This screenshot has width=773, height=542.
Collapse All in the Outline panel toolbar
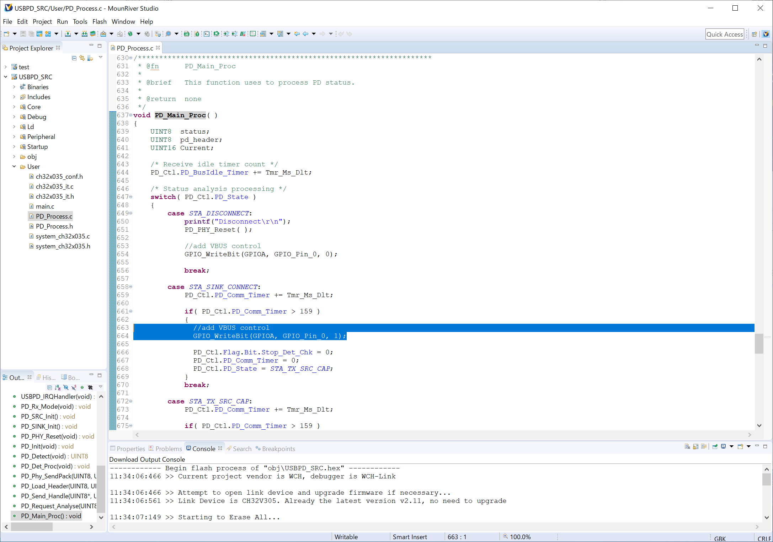(x=49, y=387)
